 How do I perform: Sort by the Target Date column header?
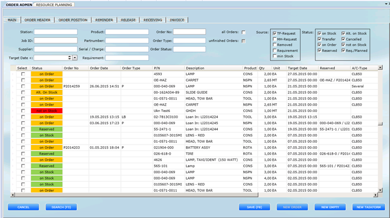[x=302, y=68]
